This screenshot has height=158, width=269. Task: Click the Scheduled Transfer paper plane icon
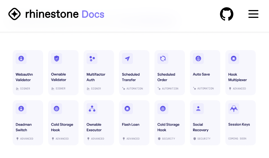(128, 58)
